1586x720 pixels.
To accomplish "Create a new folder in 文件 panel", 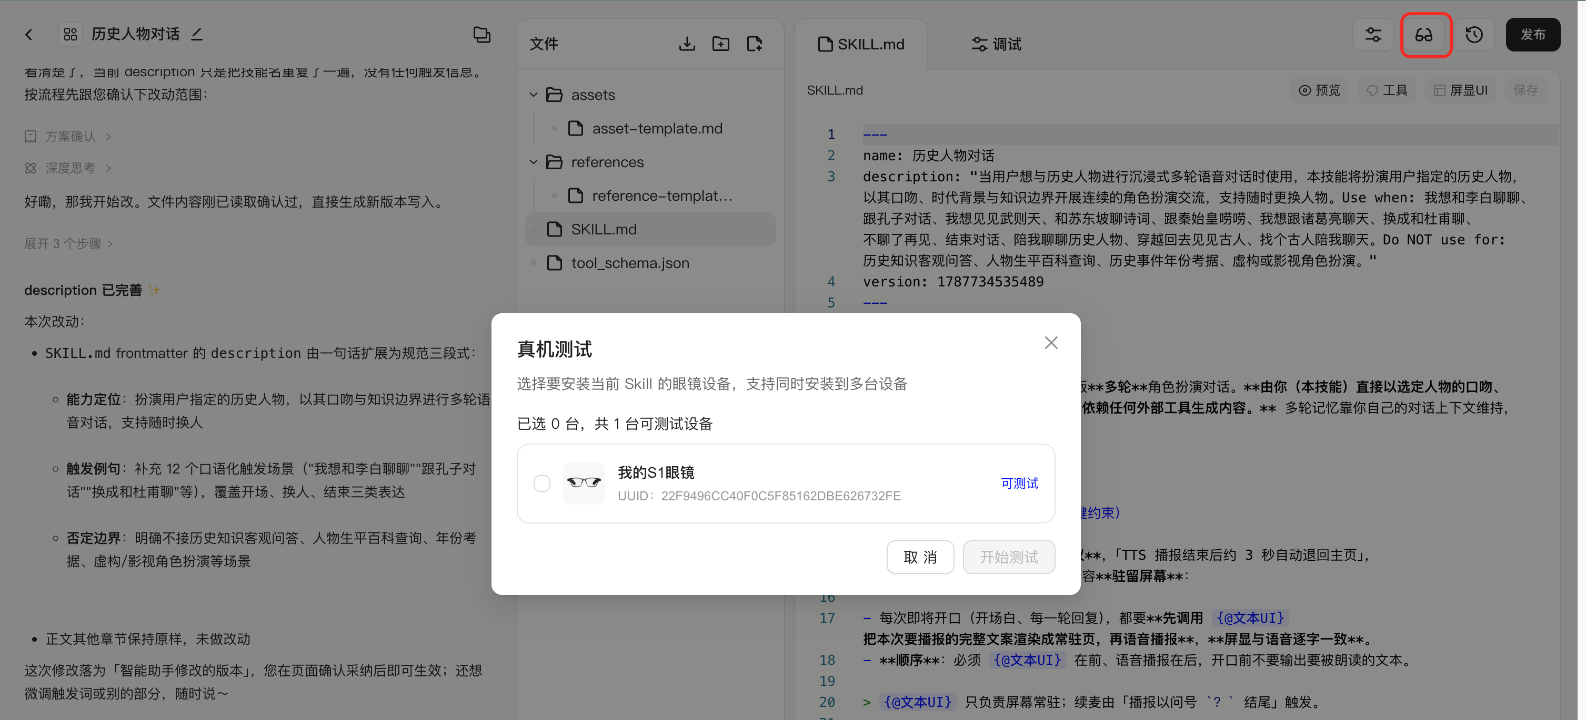I will [x=721, y=44].
